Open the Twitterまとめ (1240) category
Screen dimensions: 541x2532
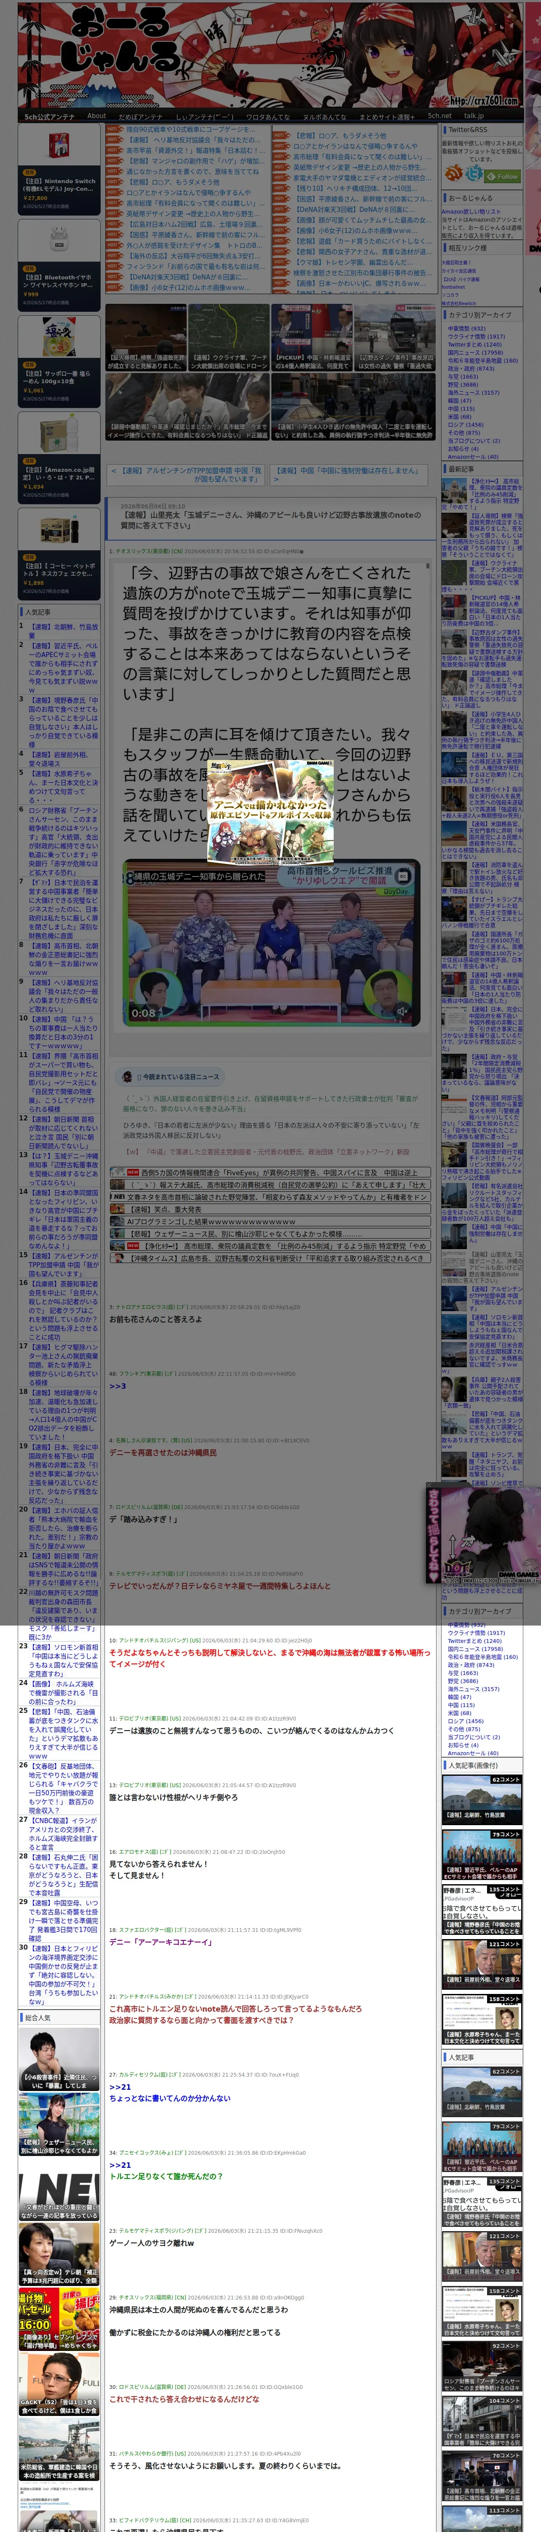[474, 344]
